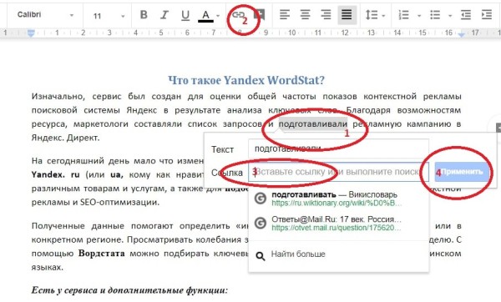Choose the Викисловарь suggestion link
This screenshot has width=501, height=302.
click(337, 199)
